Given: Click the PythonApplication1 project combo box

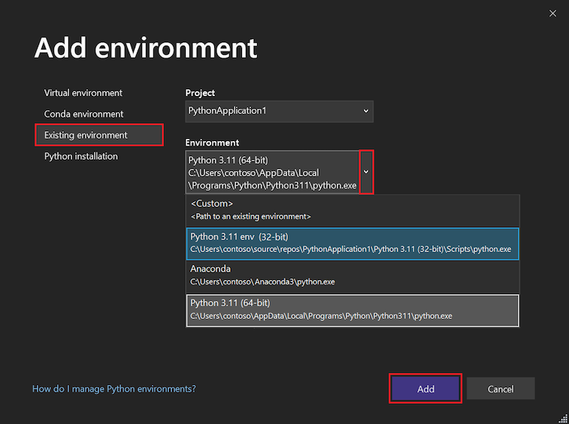Looking at the screenshot, I should [271, 111].
